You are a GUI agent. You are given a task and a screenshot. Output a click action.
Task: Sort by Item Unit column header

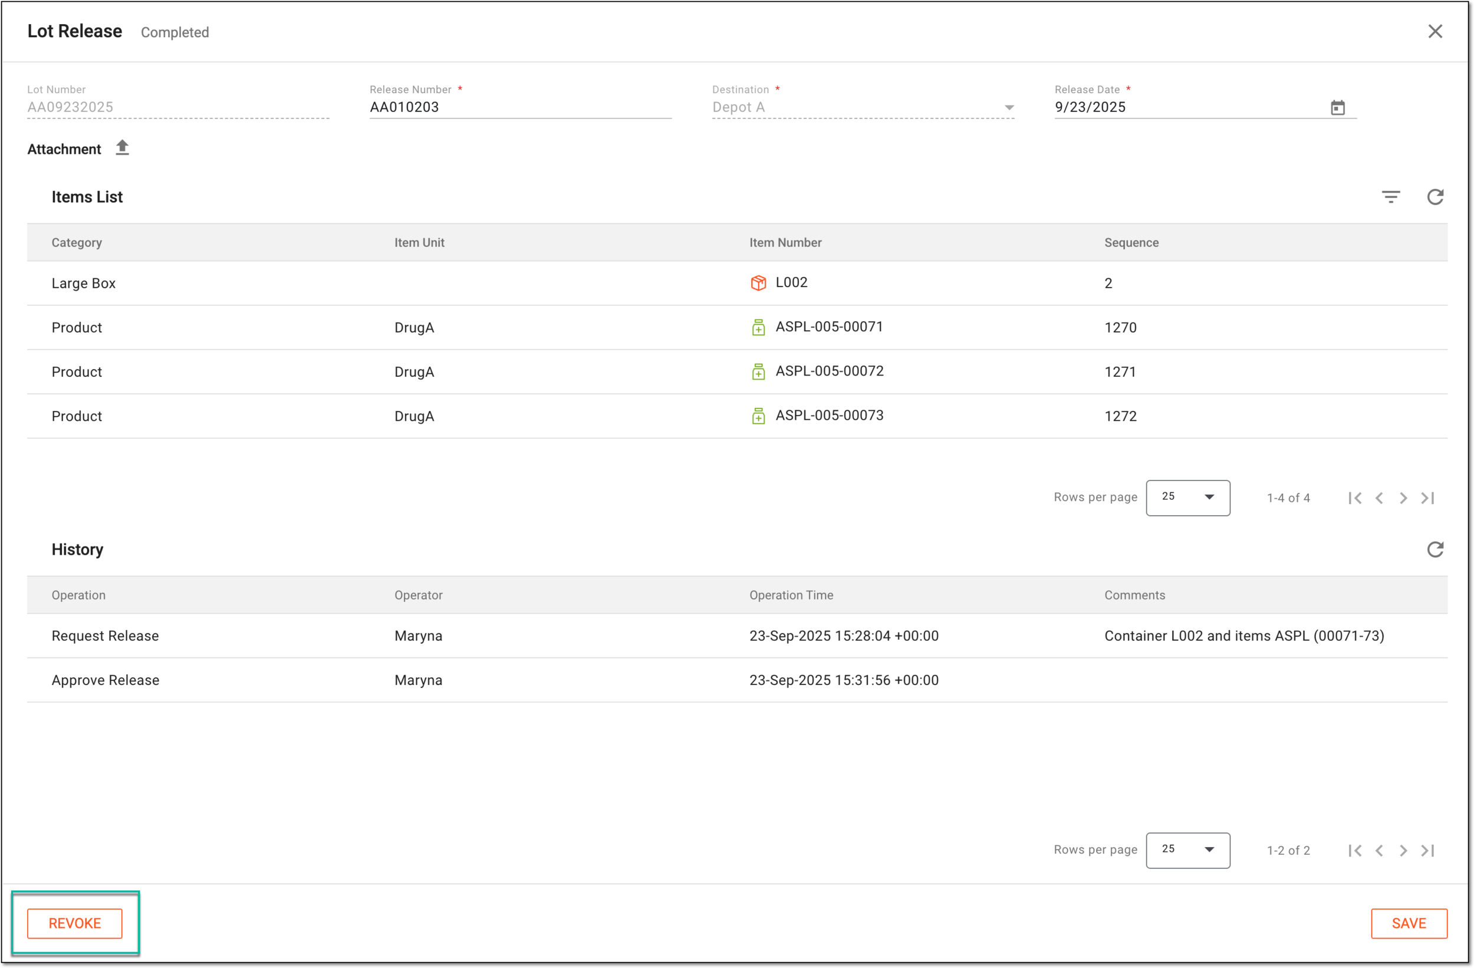tap(419, 243)
